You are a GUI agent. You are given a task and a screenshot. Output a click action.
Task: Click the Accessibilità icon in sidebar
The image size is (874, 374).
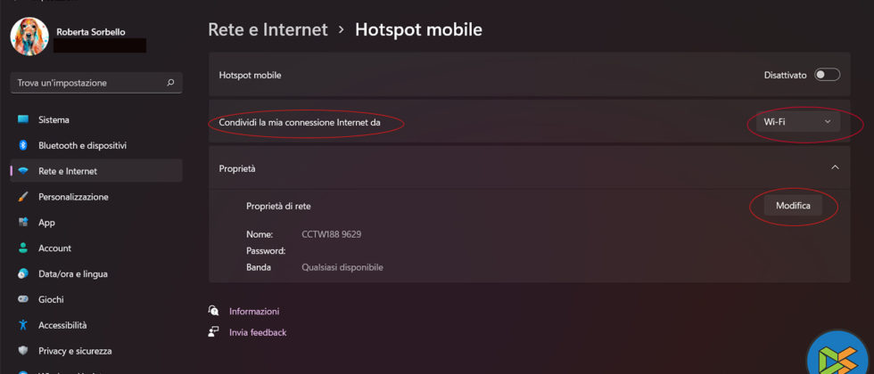pyautogui.click(x=23, y=326)
